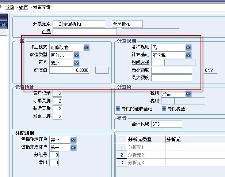Screen dimensions: 225x177
Task: Select row 1 分析元1 in the grid
Action: pos(145,147)
